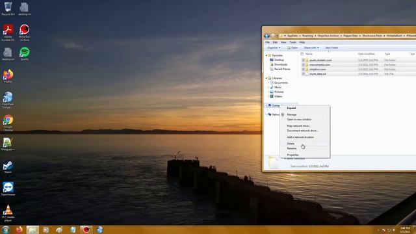Choose Delete in the context menu

point(305,144)
